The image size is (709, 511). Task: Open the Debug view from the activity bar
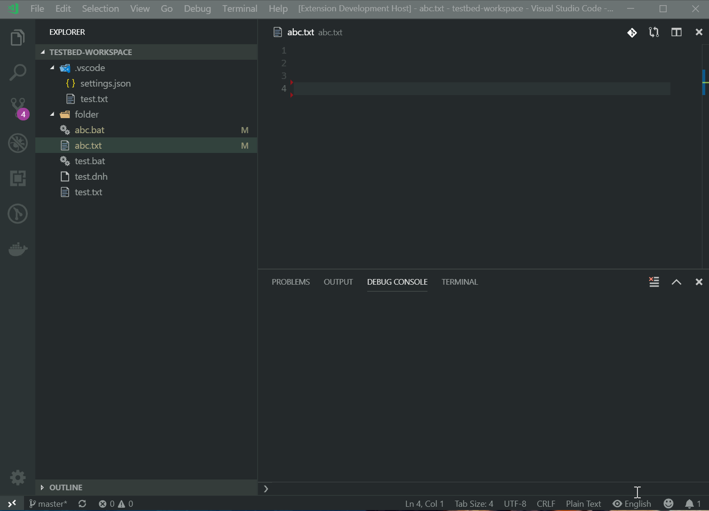pos(17,143)
